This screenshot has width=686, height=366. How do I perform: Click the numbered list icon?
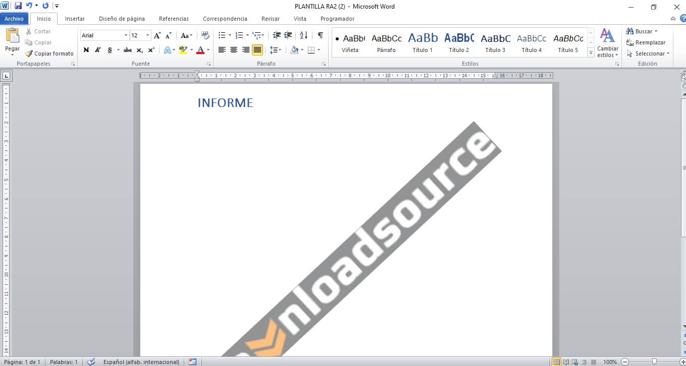click(x=239, y=35)
